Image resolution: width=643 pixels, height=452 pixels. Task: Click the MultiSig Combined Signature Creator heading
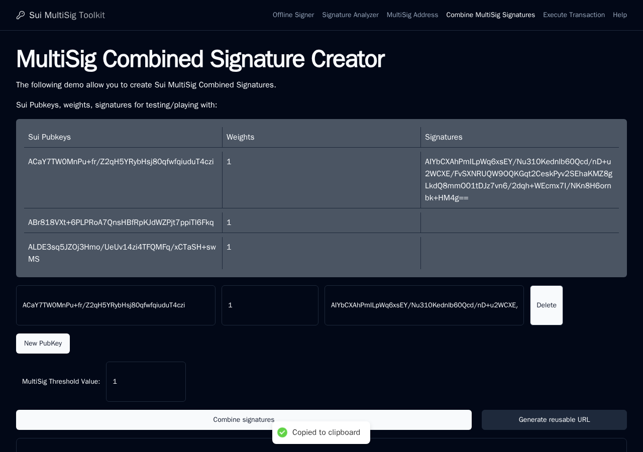click(x=200, y=59)
